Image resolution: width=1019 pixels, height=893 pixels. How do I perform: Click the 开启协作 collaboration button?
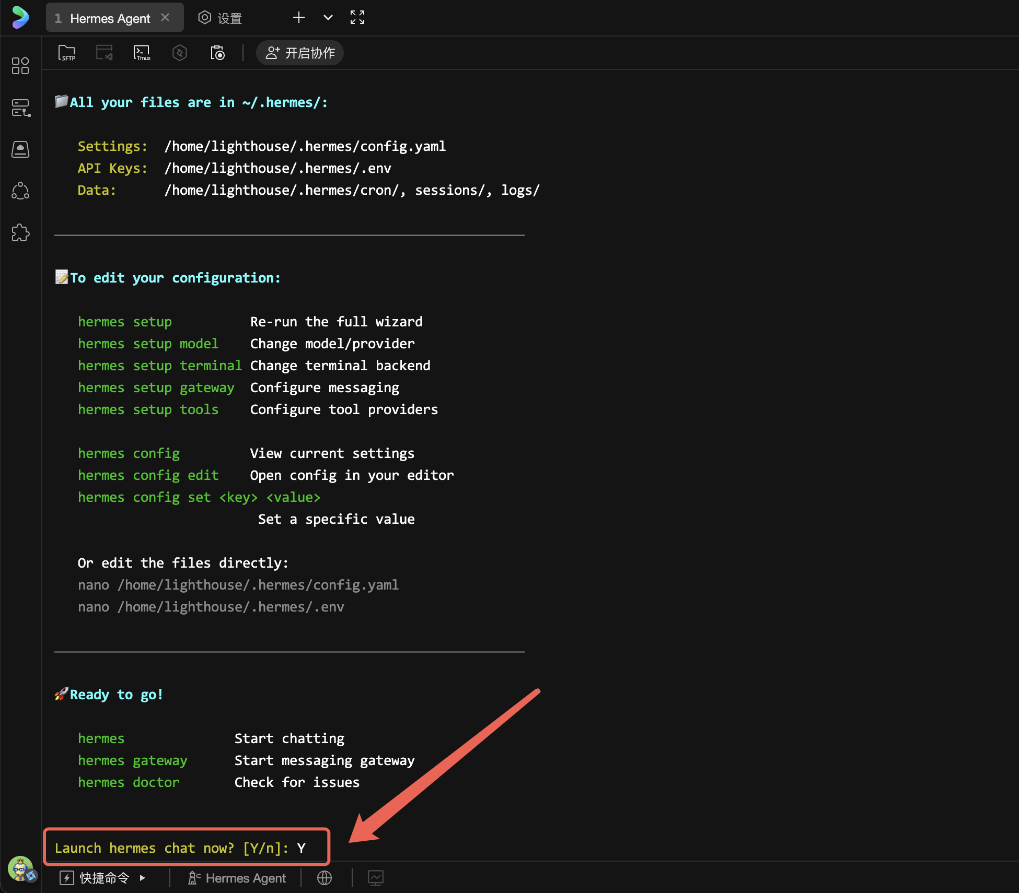(x=300, y=53)
